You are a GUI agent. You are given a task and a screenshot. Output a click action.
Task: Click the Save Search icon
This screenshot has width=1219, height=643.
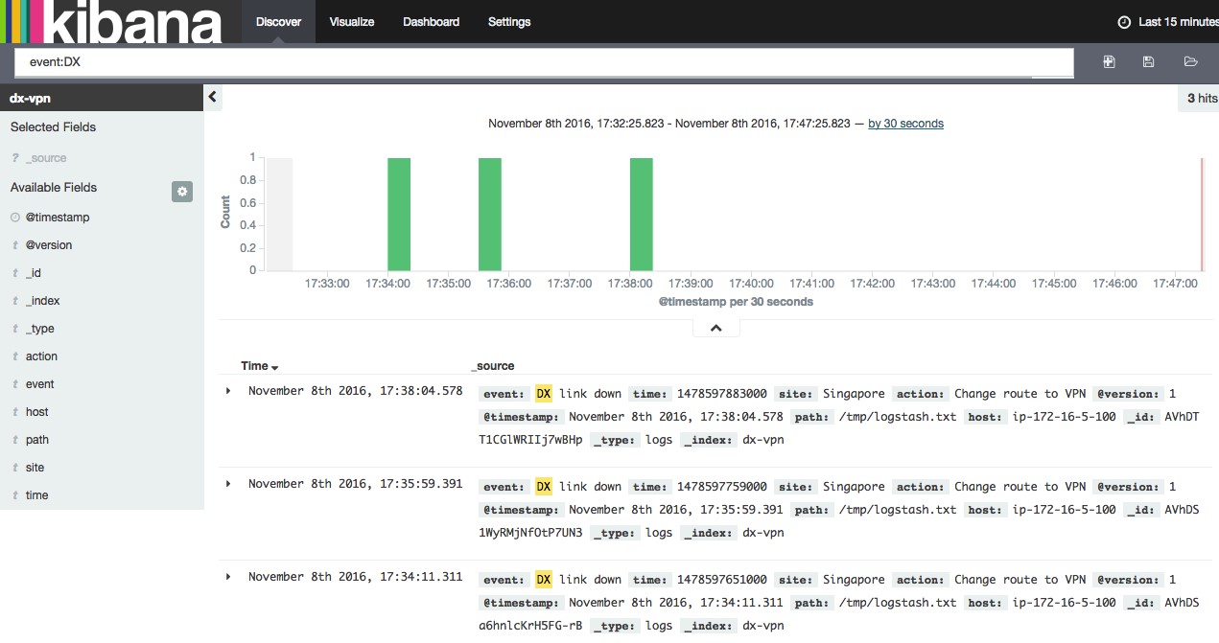click(1148, 61)
